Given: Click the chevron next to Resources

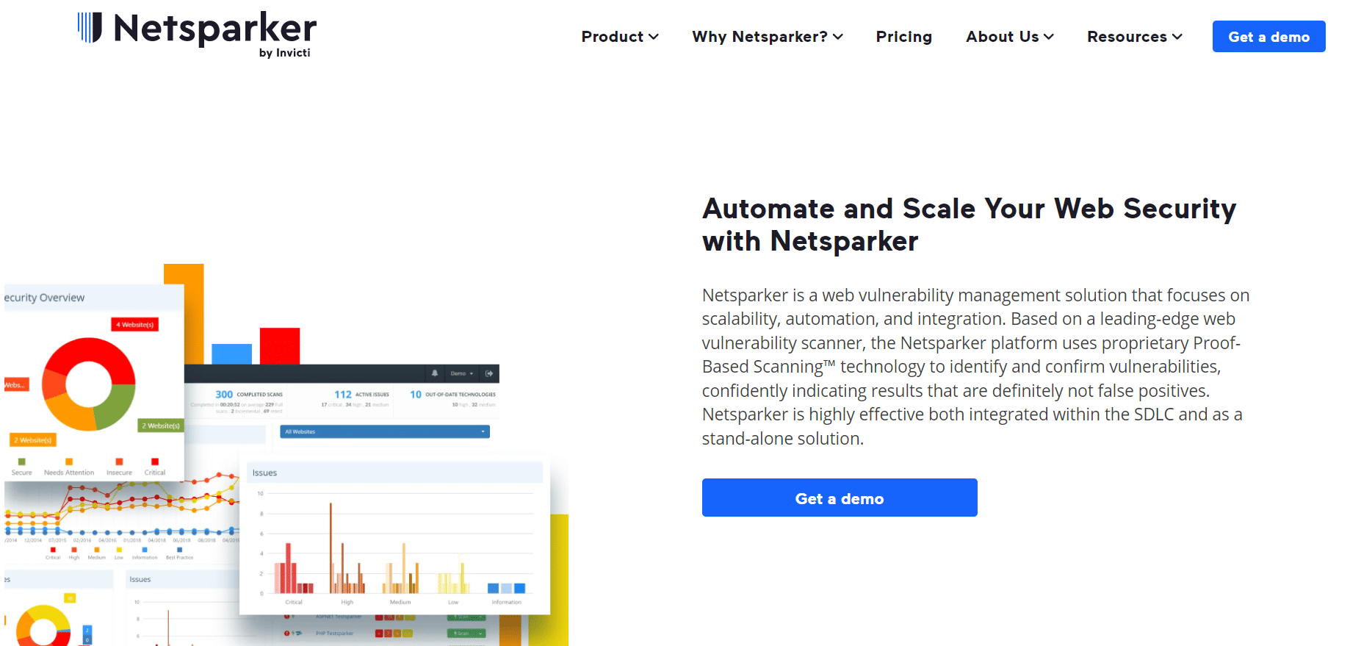Looking at the screenshot, I should [1177, 37].
